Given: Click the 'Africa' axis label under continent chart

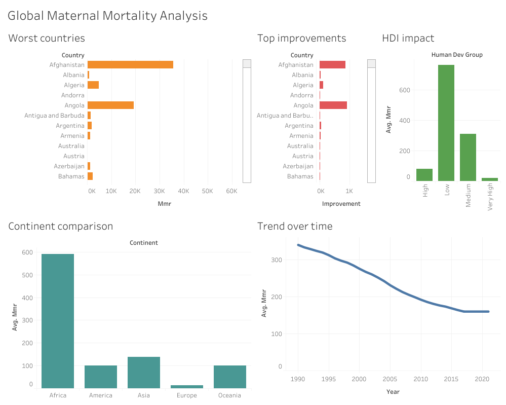Looking at the screenshot, I should [58, 395].
